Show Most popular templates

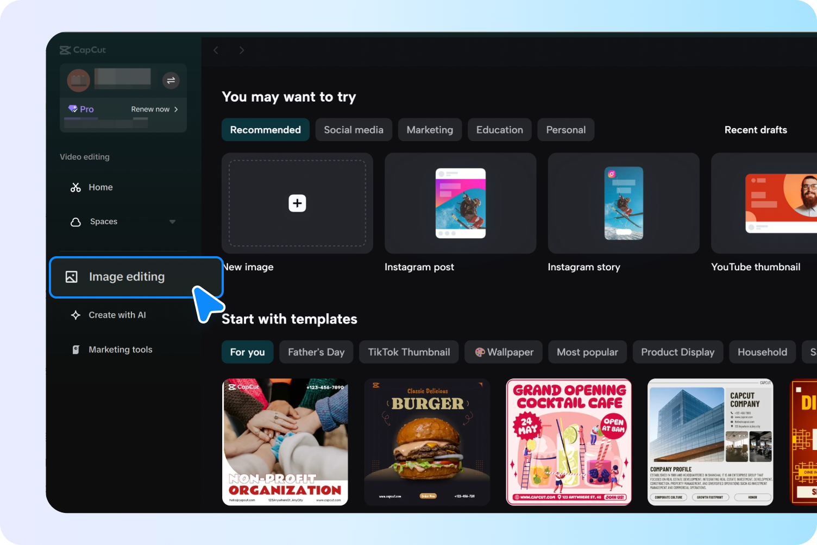pyautogui.click(x=587, y=352)
